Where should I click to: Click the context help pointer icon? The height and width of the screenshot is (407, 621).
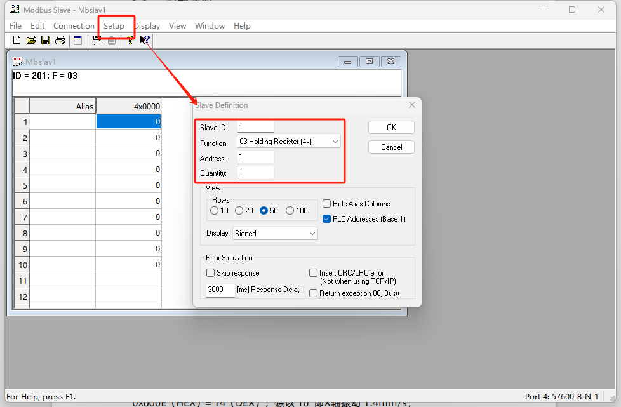[145, 41]
